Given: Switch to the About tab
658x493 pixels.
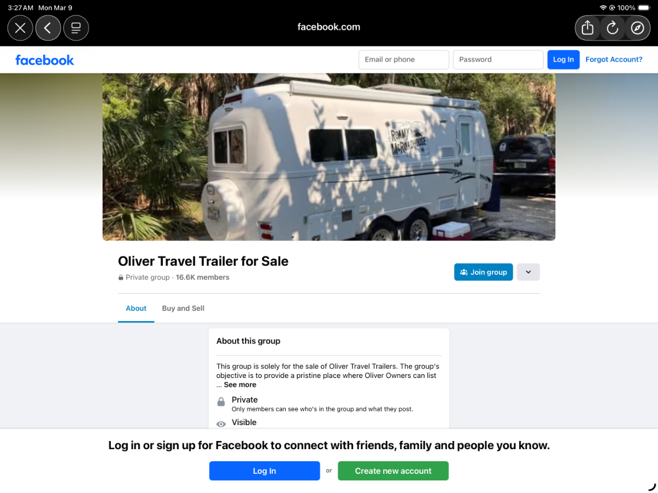Looking at the screenshot, I should click(136, 308).
